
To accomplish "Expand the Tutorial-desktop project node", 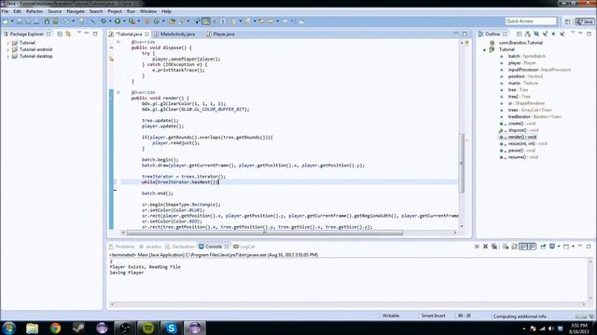I will coord(8,56).
